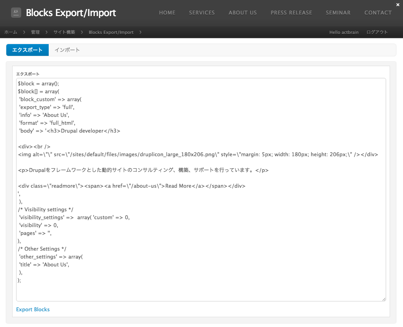Click the chevron after 管理 breadcrumb

click(46, 32)
